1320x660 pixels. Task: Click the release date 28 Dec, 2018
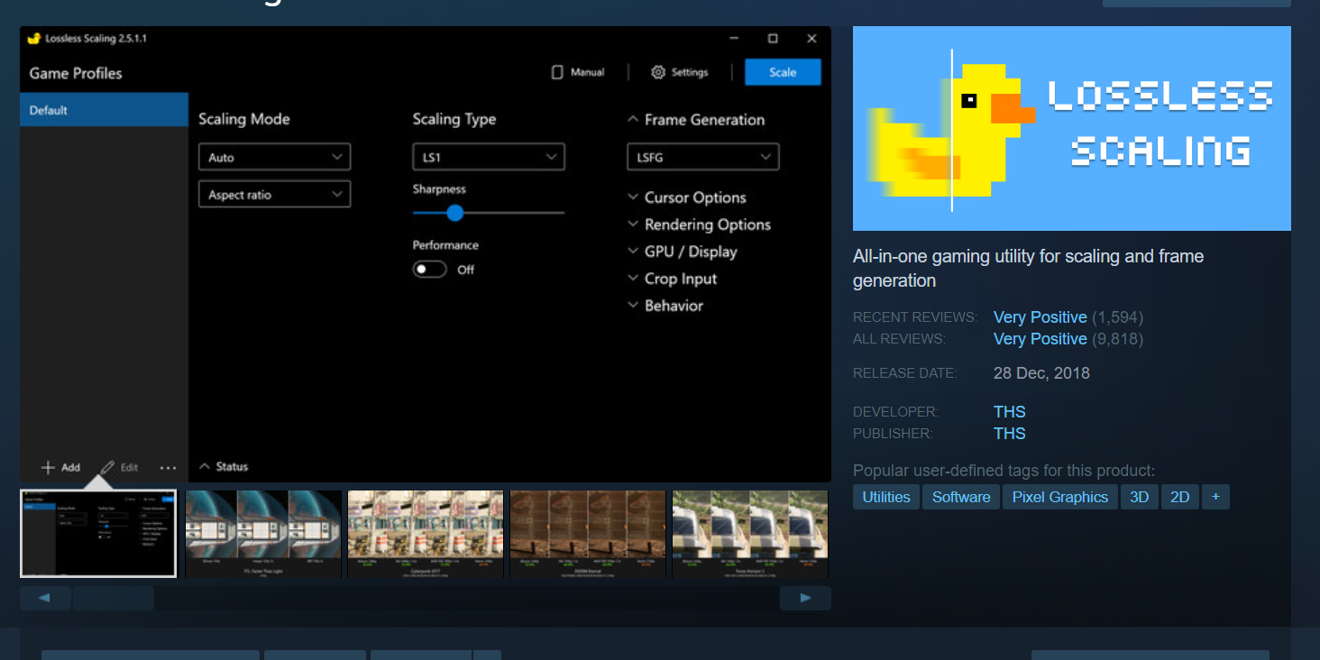(1041, 373)
